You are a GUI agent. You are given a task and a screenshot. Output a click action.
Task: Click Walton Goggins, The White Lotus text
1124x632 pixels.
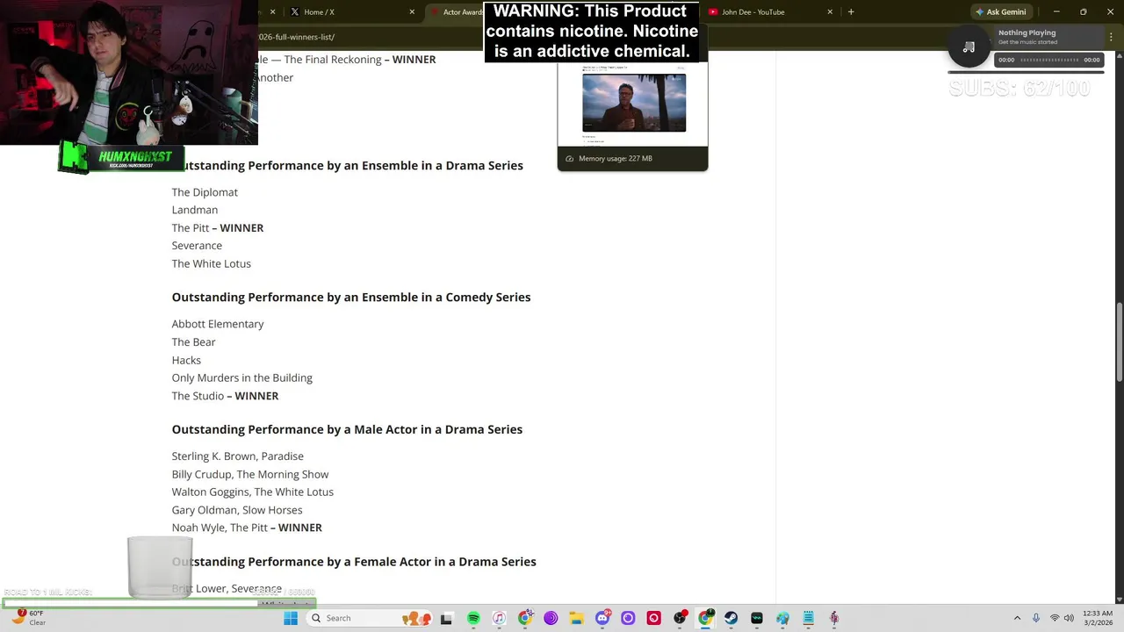(x=253, y=492)
